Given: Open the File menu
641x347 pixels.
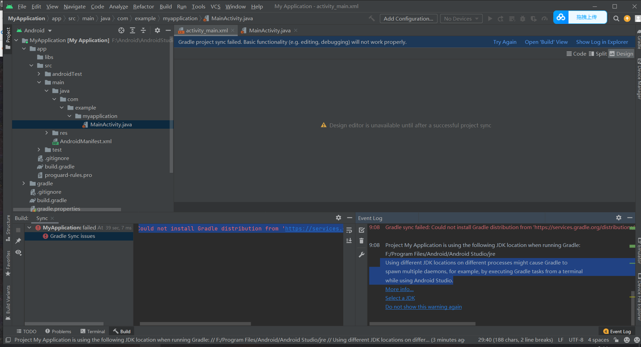Looking at the screenshot, I should [x=22, y=6].
